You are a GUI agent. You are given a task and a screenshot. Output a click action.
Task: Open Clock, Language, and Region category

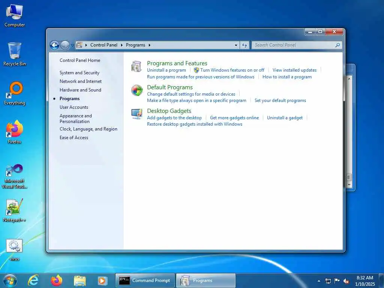click(x=88, y=129)
